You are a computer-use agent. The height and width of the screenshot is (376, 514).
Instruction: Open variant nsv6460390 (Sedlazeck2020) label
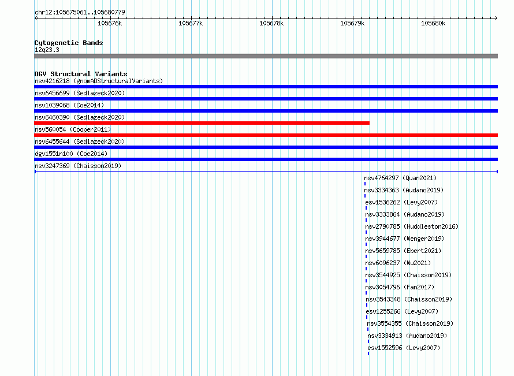[x=80, y=117]
